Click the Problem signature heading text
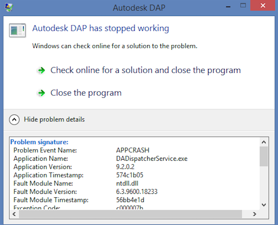278x225 pixels. click(x=39, y=142)
